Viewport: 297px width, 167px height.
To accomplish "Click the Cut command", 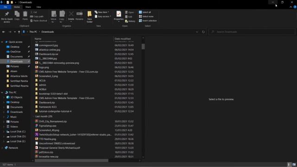I will tap(33, 13).
